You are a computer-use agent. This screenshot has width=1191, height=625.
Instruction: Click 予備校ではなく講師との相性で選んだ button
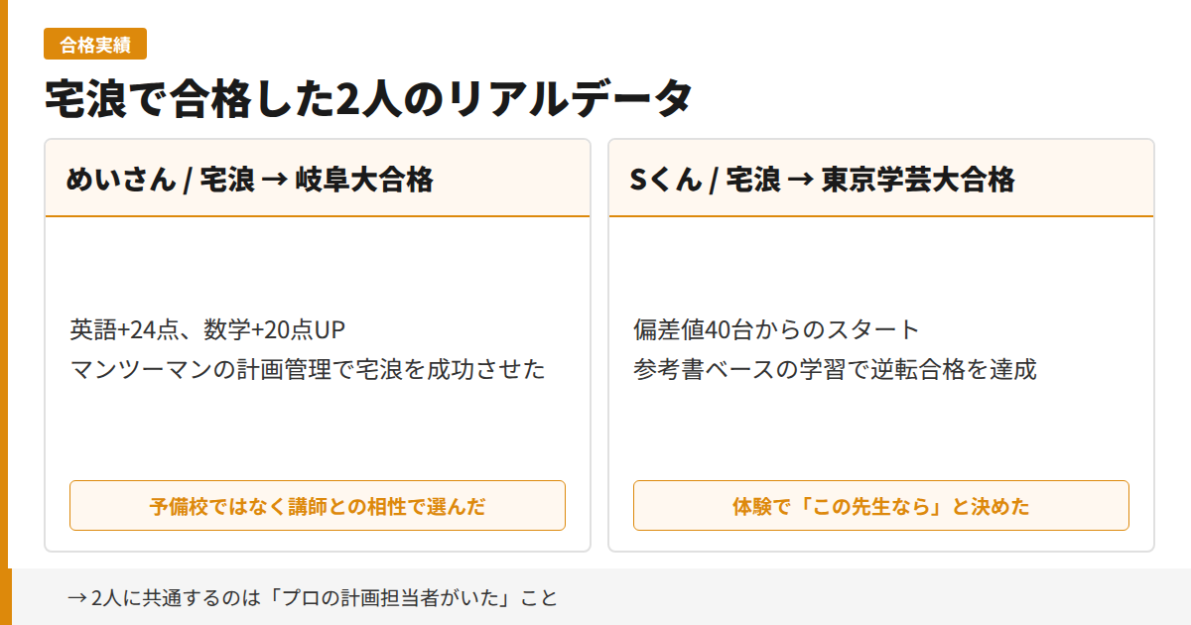pyautogui.click(x=318, y=505)
